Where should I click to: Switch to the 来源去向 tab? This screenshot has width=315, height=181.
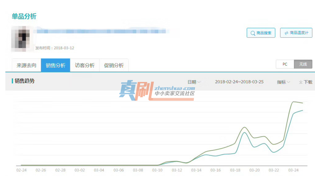click(x=26, y=65)
